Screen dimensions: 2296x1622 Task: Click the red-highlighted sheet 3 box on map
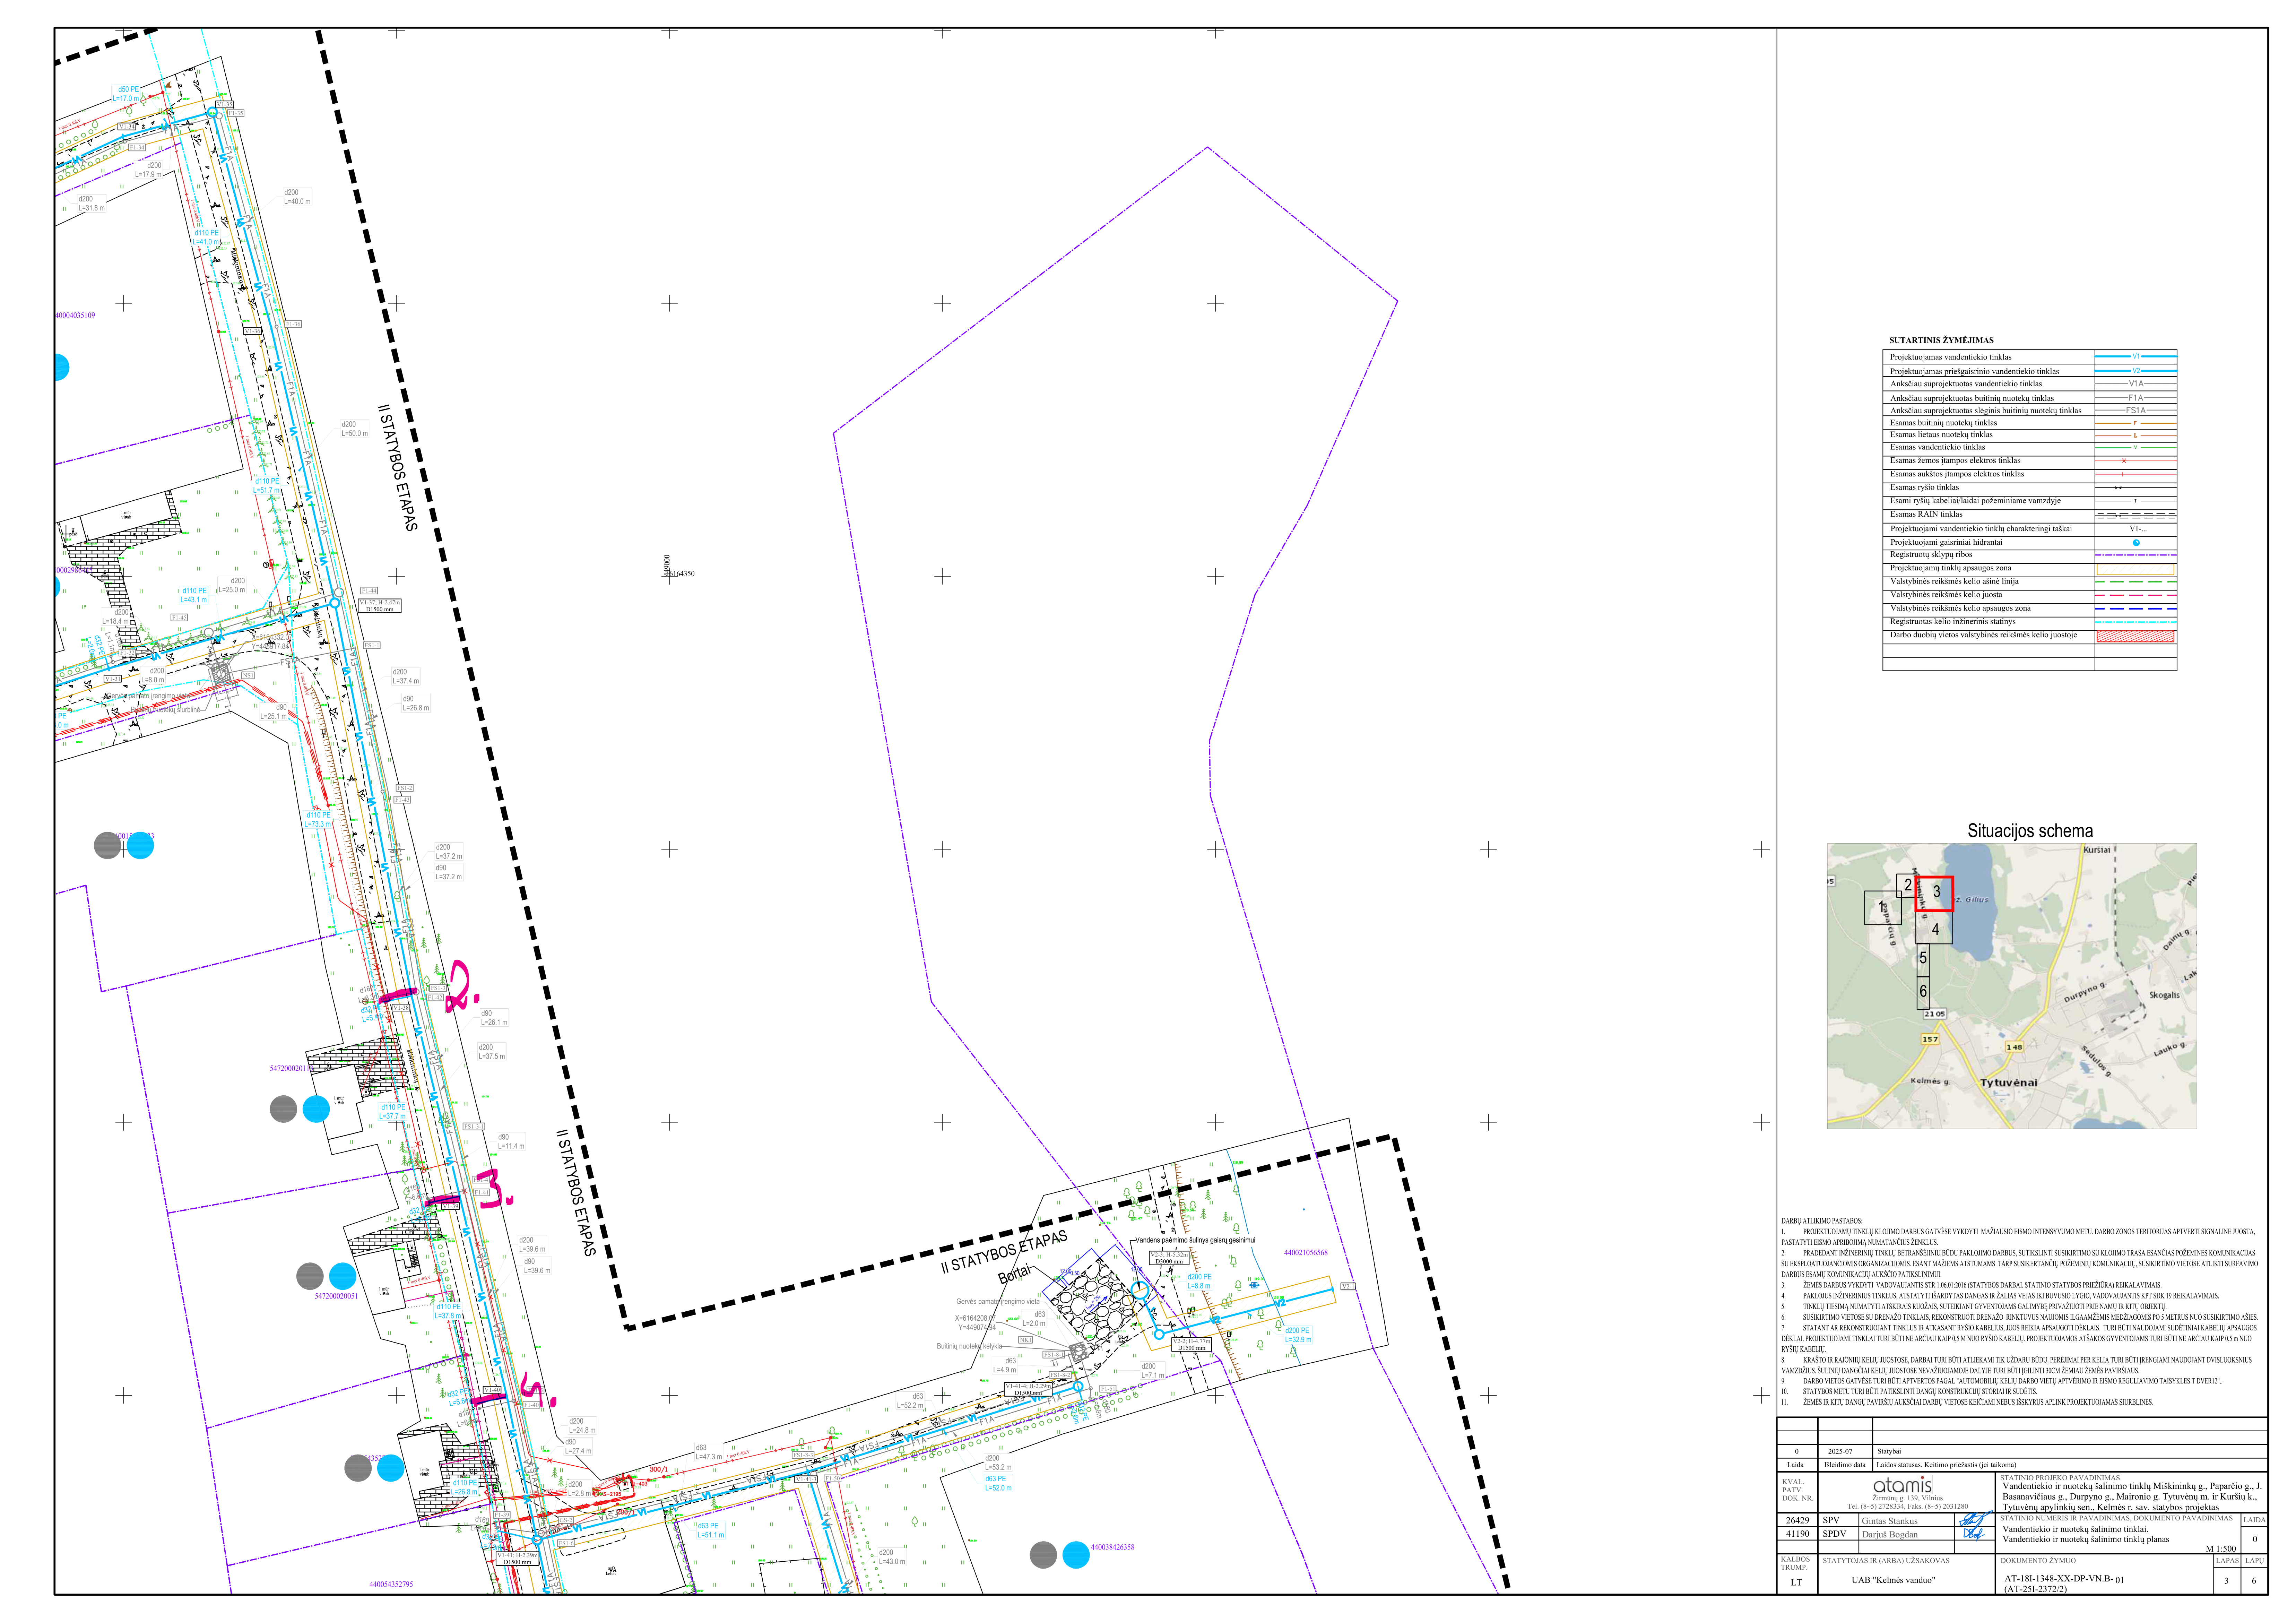tap(1934, 893)
